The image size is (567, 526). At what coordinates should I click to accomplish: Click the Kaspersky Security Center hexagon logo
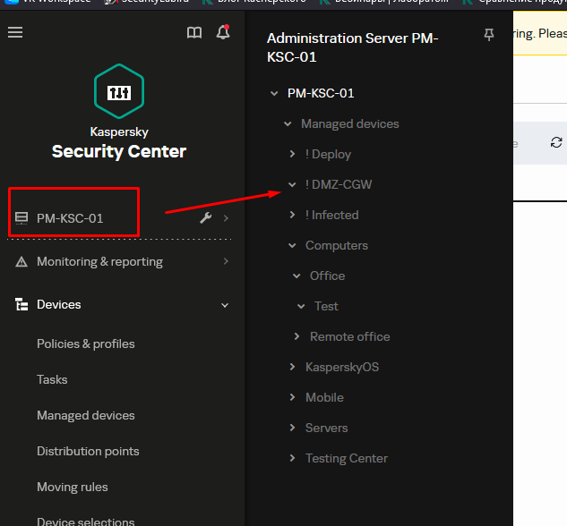coord(119,91)
